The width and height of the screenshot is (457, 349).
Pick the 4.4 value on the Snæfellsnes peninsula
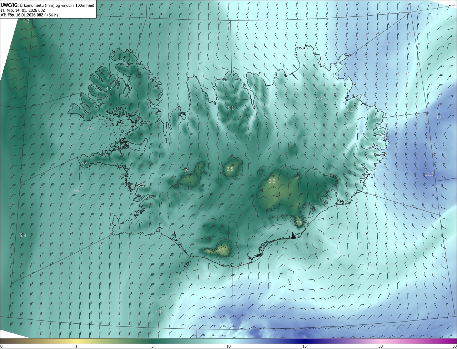[x=85, y=163]
